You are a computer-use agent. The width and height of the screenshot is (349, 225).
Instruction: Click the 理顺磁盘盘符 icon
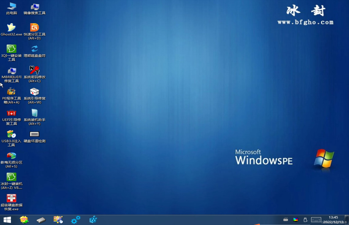(x=35, y=51)
